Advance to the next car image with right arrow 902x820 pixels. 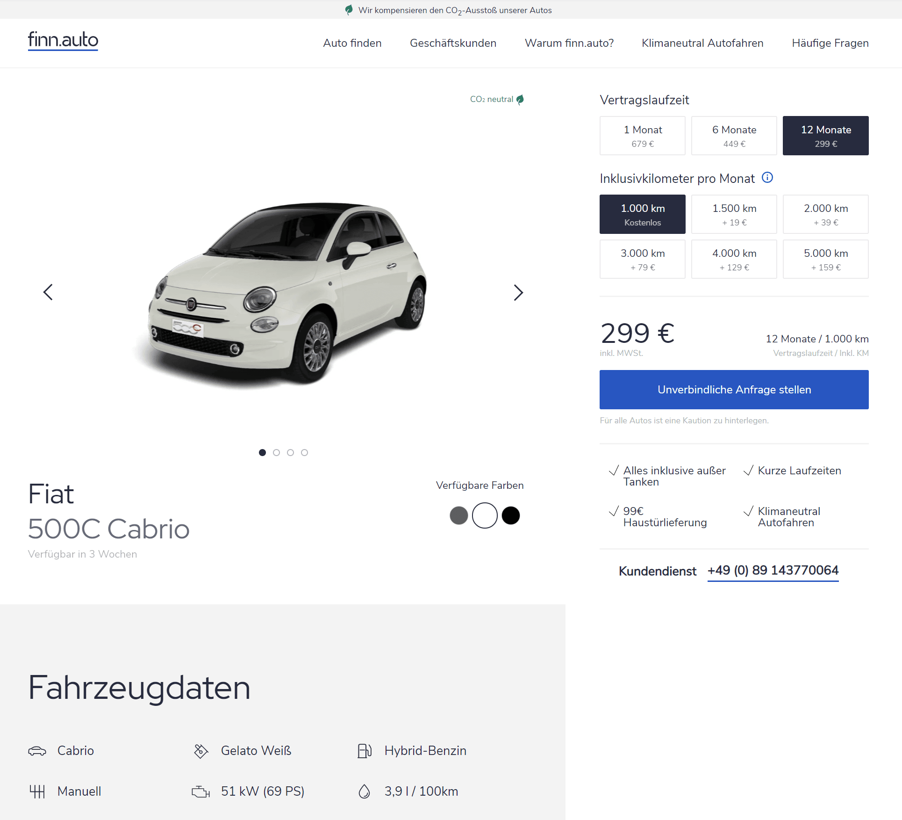518,292
